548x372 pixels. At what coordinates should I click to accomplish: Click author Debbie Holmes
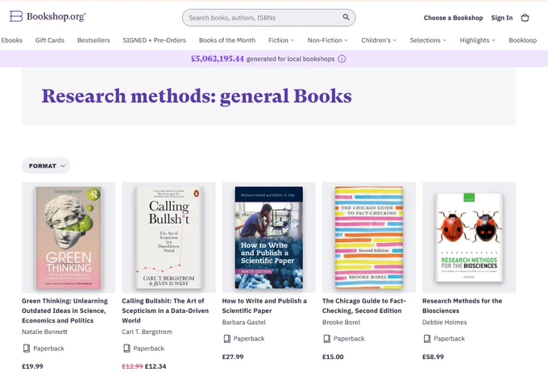click(x=444, y=322)
